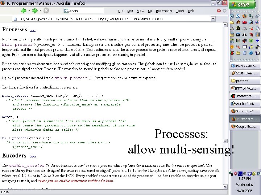
Task: Click the Firefox throbber activity icon
Action: 224,10
